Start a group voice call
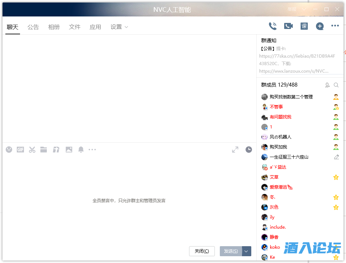 273,26
